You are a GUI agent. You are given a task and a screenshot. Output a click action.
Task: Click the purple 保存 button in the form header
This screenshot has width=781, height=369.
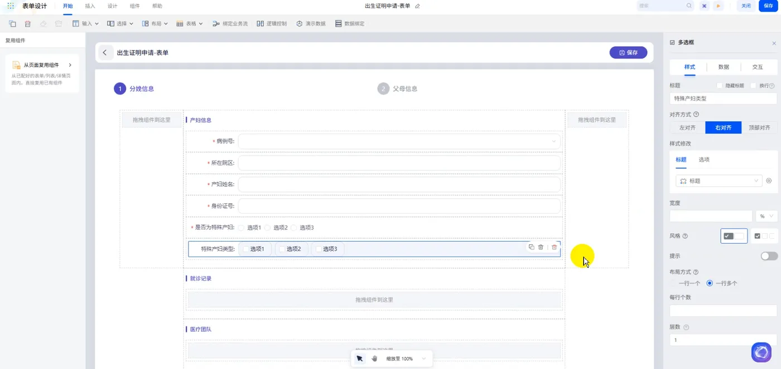[628, 52]
